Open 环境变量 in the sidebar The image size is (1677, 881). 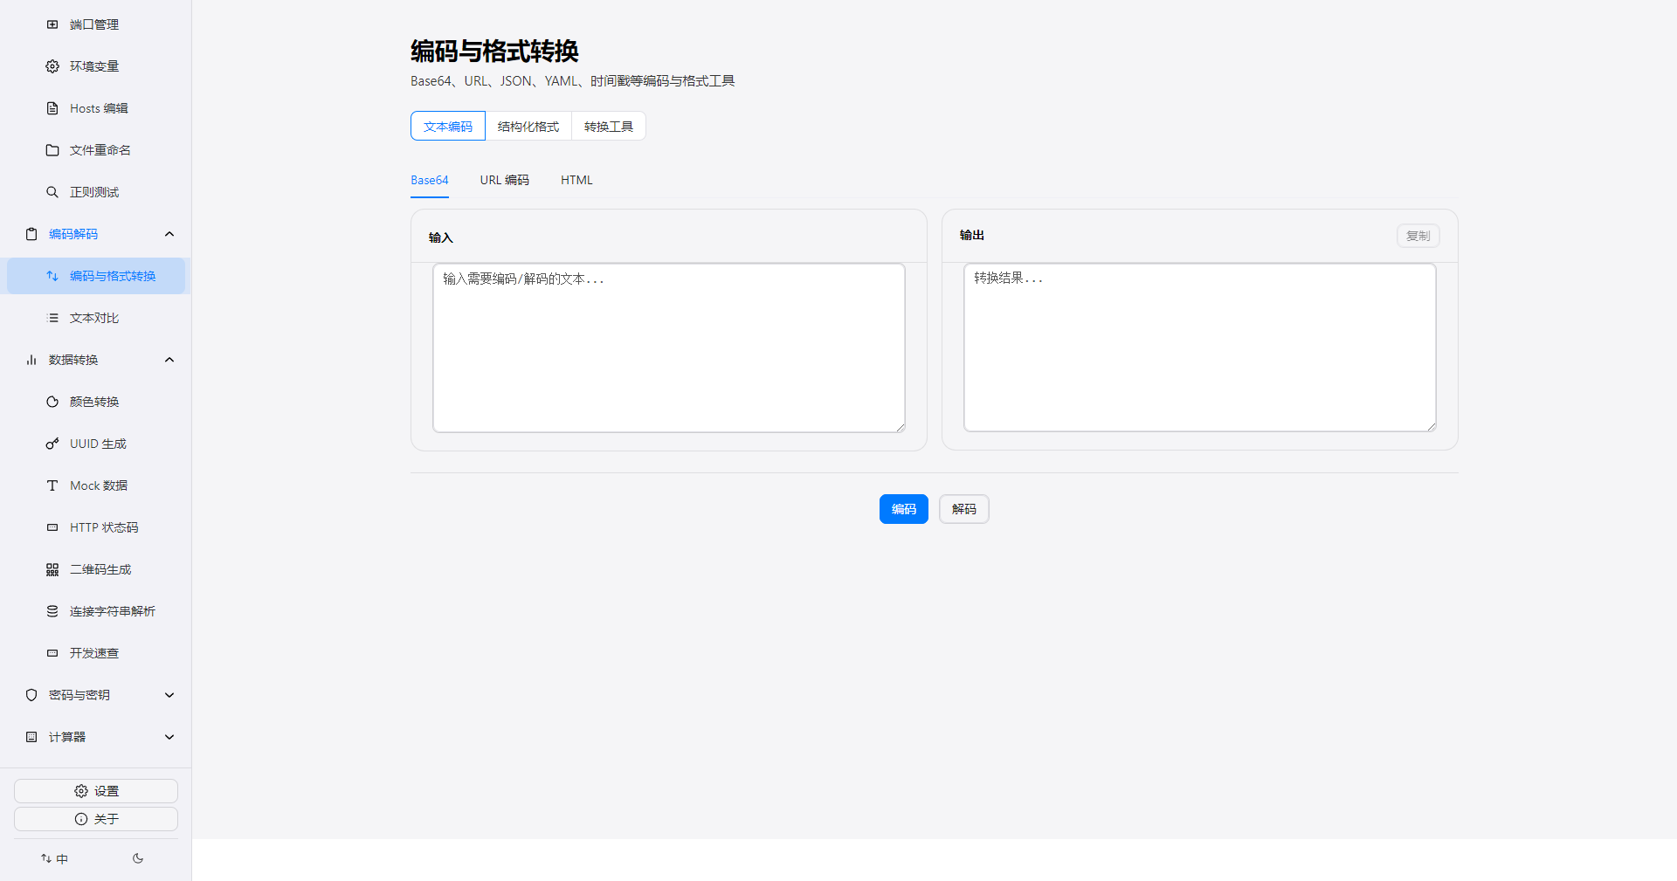point(96,66)
